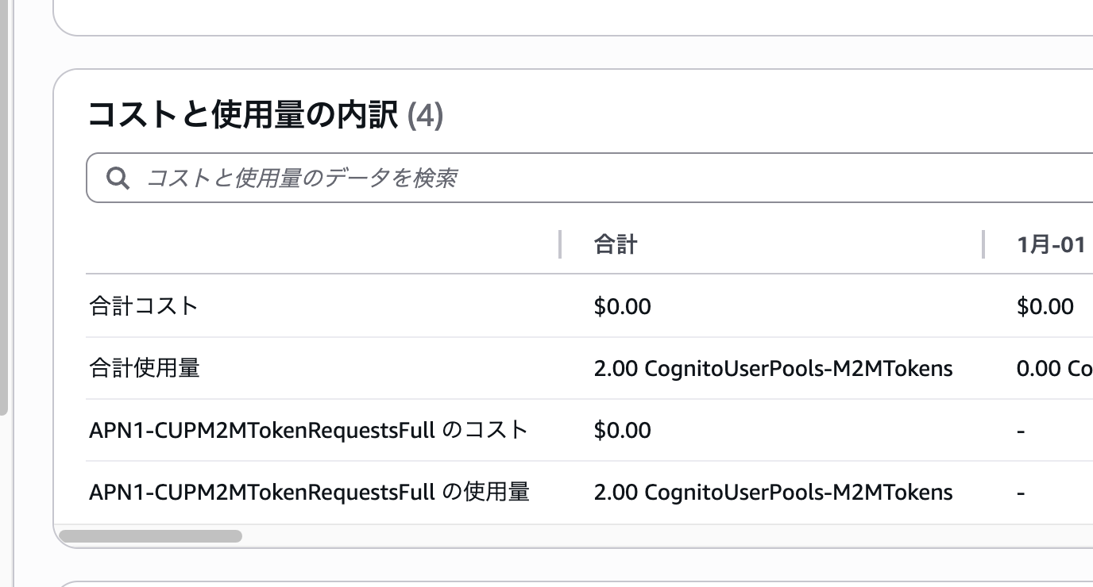This screenshot has width=1093, height=587.
Task: Click the magnifier icon in the search box
Action: click(x=118, y=178)
